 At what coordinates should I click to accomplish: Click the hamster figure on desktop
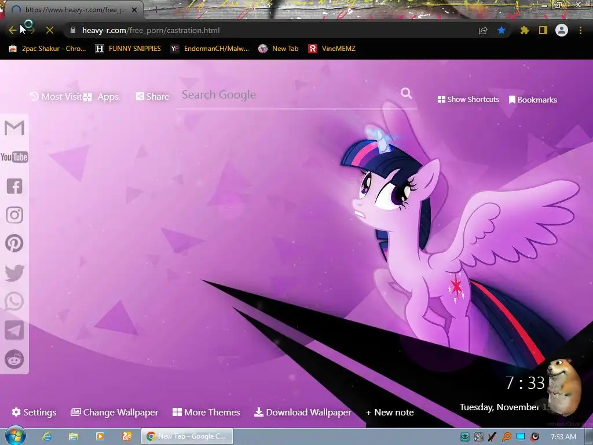(565, 386)
